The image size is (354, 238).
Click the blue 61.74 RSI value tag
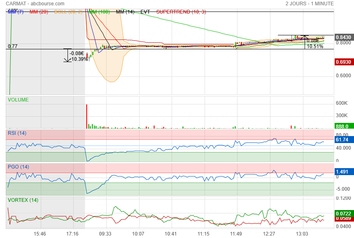[x=343, y=140]
